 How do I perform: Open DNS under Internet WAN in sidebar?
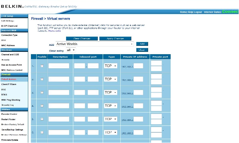3,40
